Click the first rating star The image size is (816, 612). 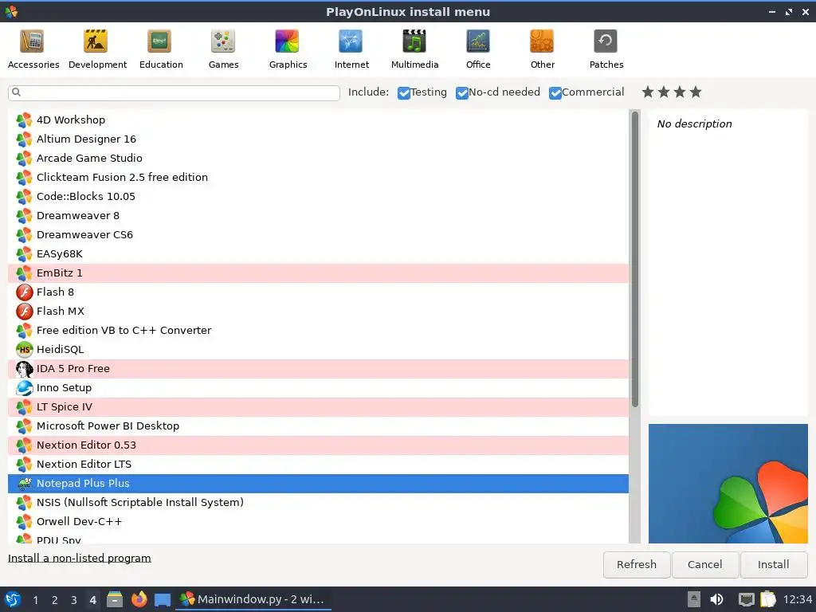coord(647,92)
